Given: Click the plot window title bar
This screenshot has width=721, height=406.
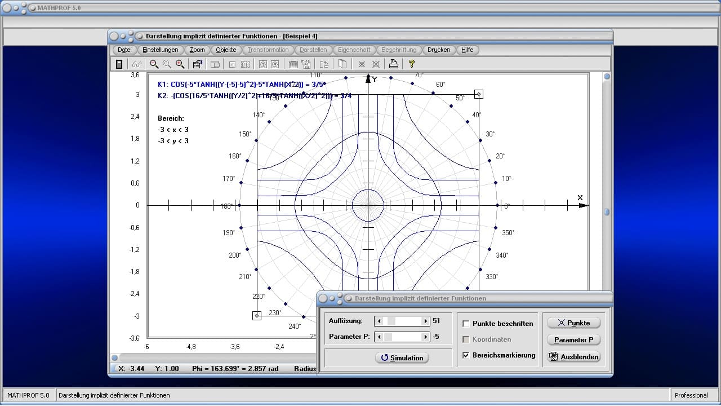Looking at the screenshot, I should [360, 36].
